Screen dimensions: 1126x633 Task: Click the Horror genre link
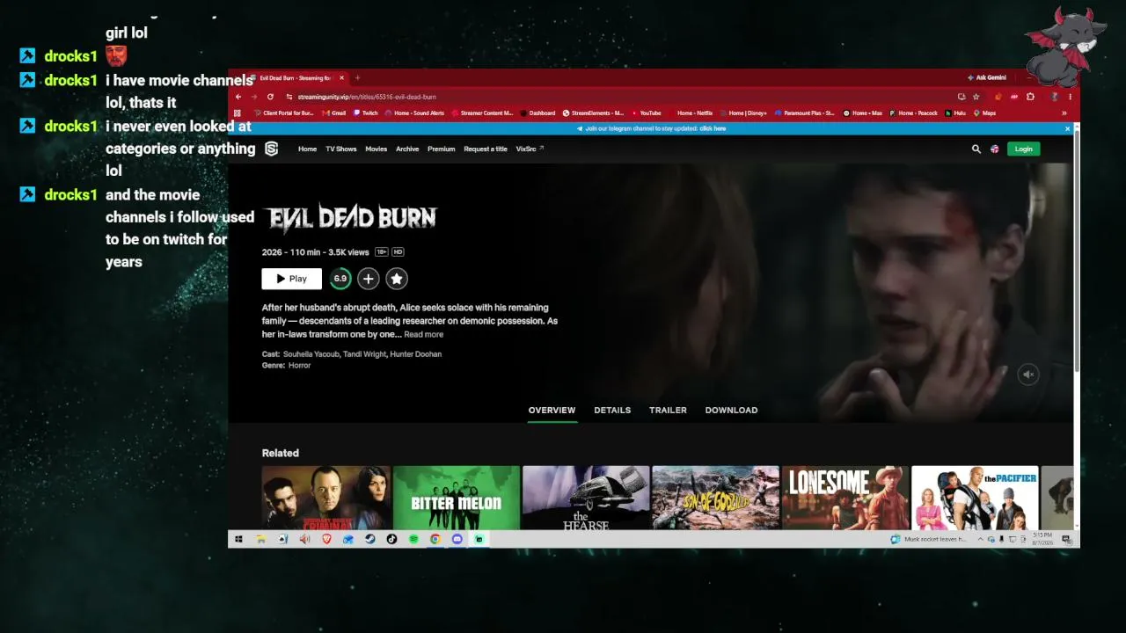[x=299, y=366]
